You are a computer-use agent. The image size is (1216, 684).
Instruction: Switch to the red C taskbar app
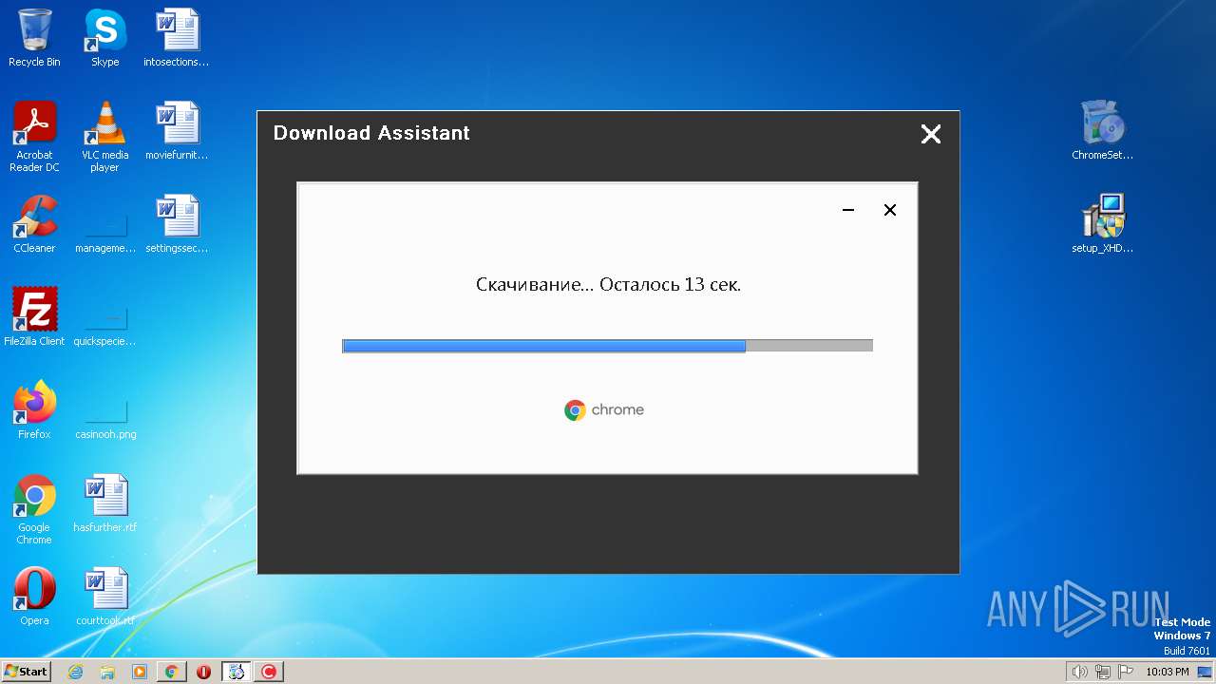[269, 672]
